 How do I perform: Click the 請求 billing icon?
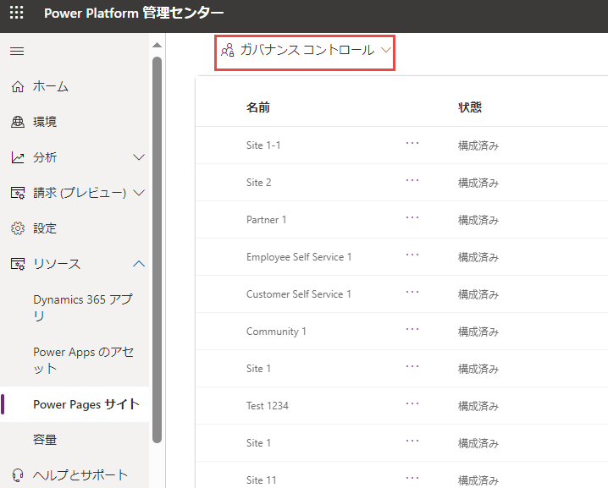point(18,193)
